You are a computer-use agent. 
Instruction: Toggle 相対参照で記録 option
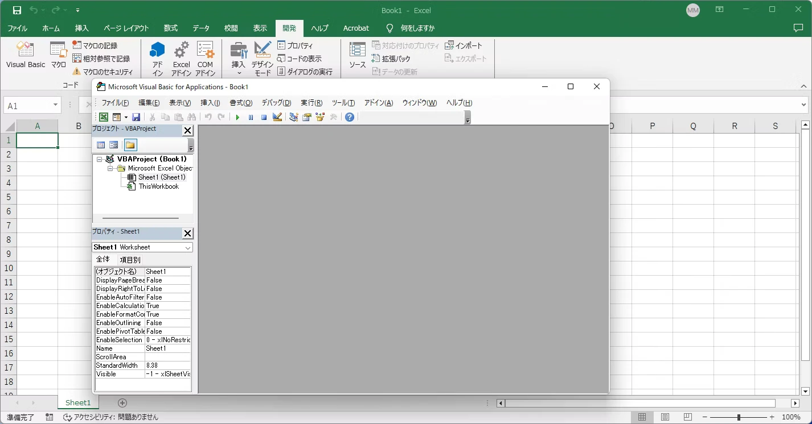pos(101,59)
